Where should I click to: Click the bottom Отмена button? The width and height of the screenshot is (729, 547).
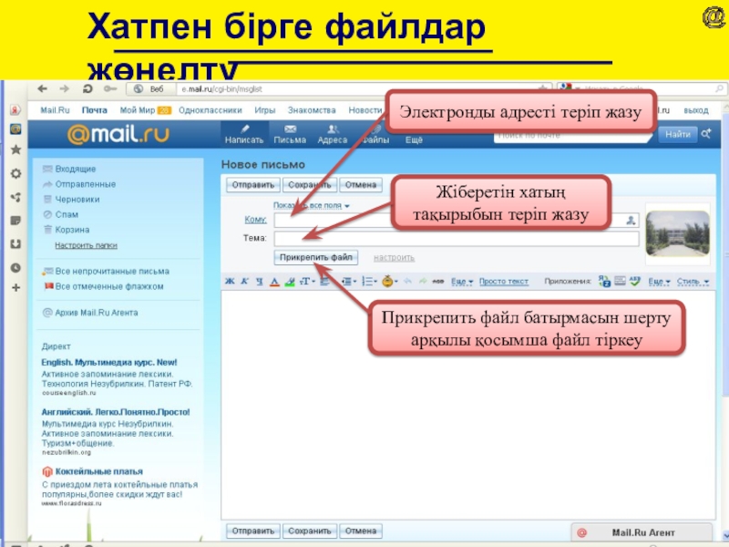coord(361,531)
